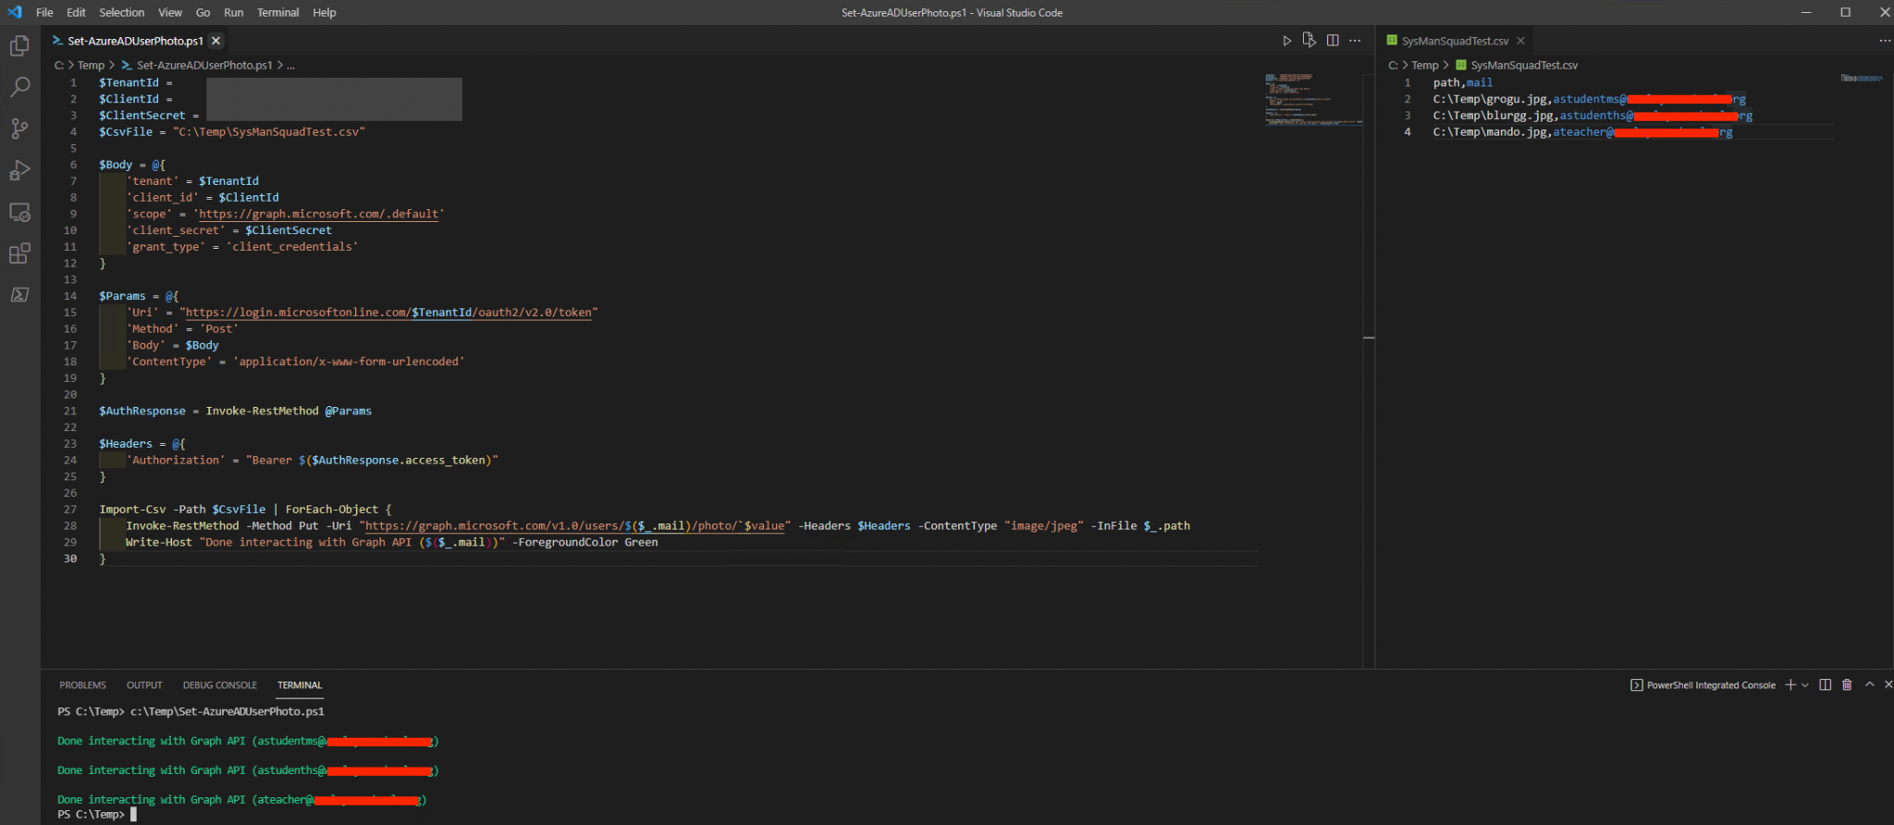Close the SysManSquadTest.csv tab
The height and width of the screenshot is (825, 1894).
tap(1520, 41)
